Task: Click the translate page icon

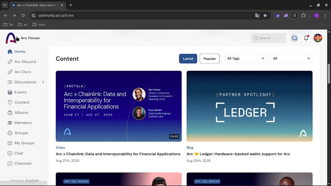Action: point(257,15)
